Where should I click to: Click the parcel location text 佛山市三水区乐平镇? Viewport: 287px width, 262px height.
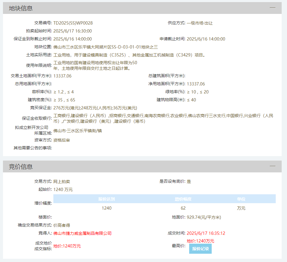[71, 47]
